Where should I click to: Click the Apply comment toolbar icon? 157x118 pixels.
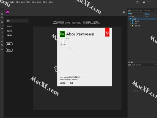coord(2,41)
